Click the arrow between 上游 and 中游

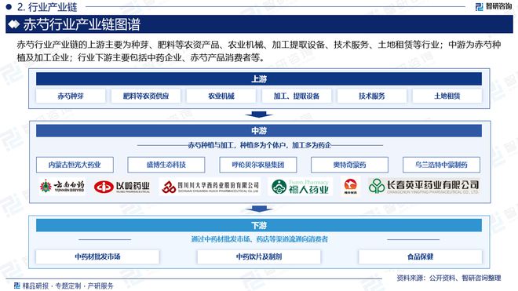click(x=259, y=115)
